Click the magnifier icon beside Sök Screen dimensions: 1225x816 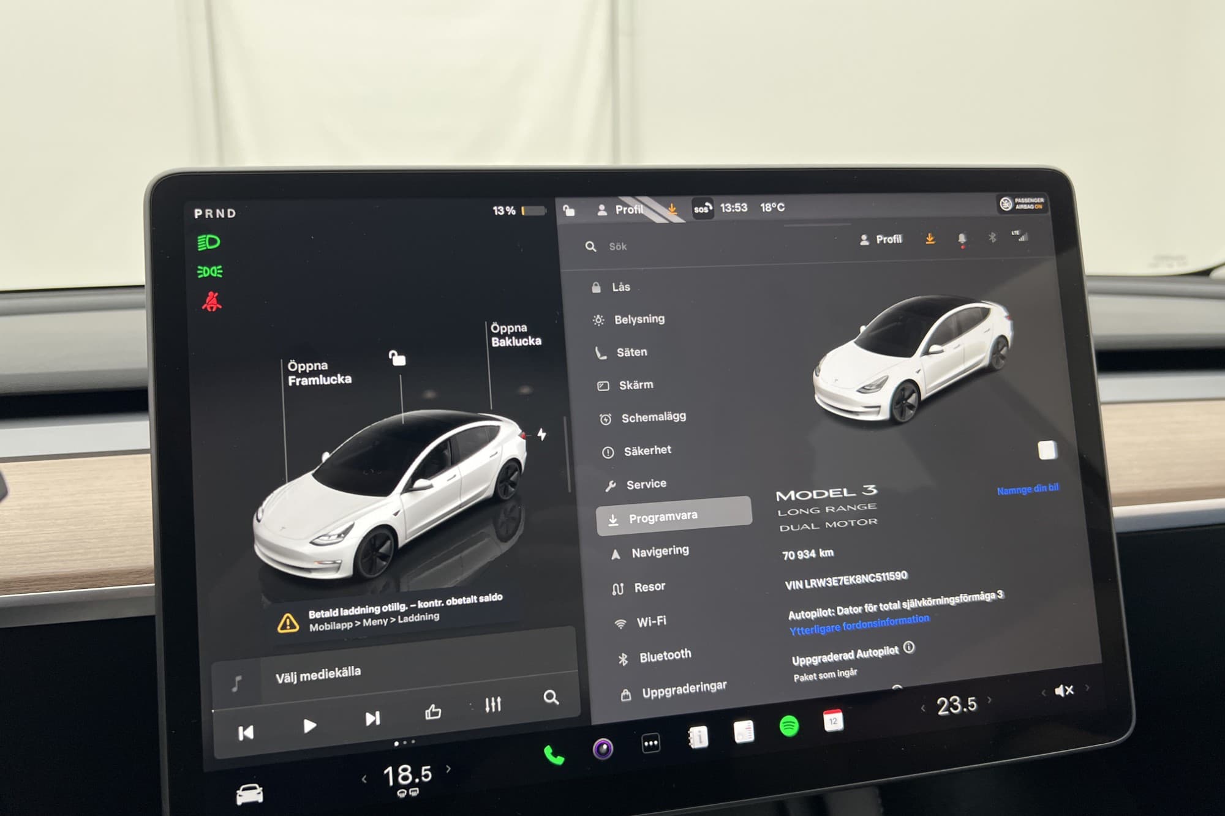pos(590,246)
